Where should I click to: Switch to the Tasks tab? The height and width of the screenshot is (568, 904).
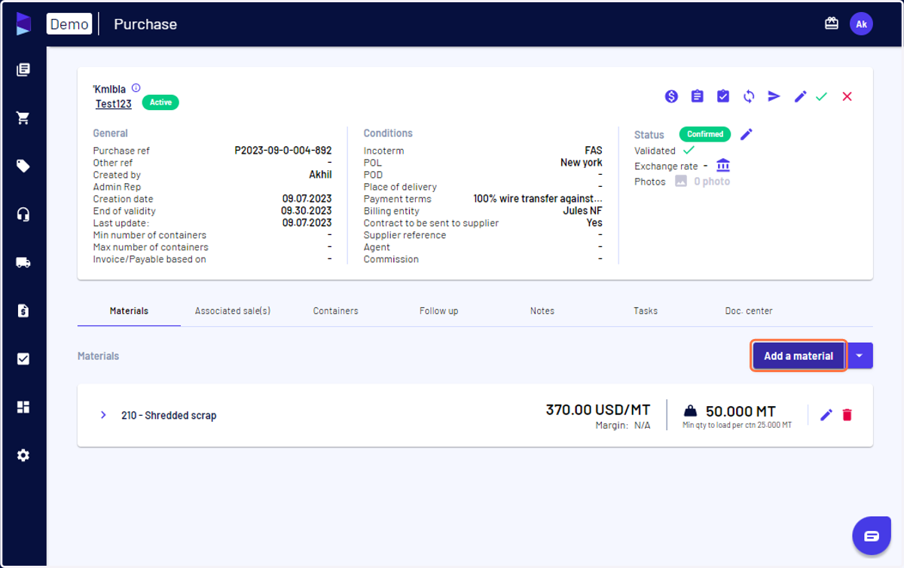pyautogui.click(x=646, y=310)
